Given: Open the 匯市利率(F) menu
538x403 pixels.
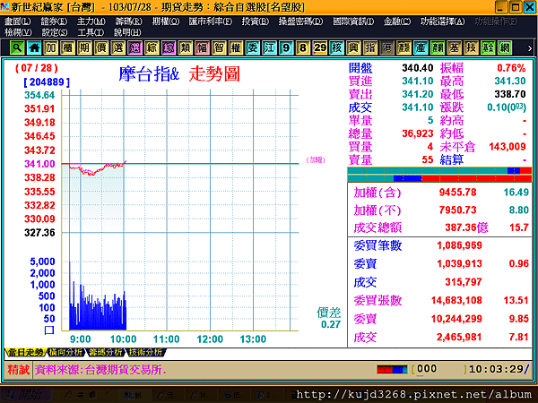Looking at the screenshot, I should [x=211, y=21].
